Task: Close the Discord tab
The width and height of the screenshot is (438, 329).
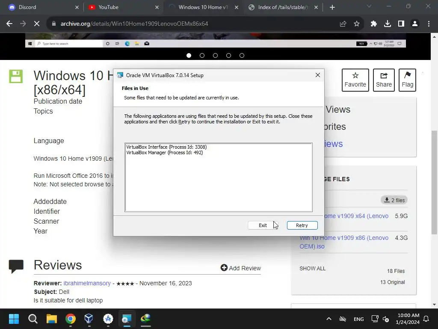Action: (77, 7)
